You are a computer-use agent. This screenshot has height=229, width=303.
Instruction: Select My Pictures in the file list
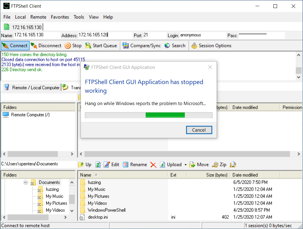pyautogui.click(x=98, y=196)
